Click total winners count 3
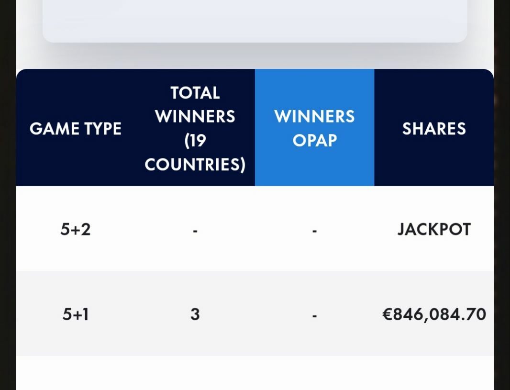Screen dimensions: 510x390 pos(195,314)
